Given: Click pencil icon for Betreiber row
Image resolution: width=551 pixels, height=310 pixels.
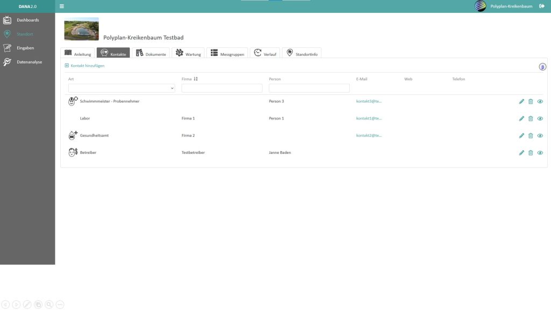Looking at the screenshot, I should [x=521, y=153].
